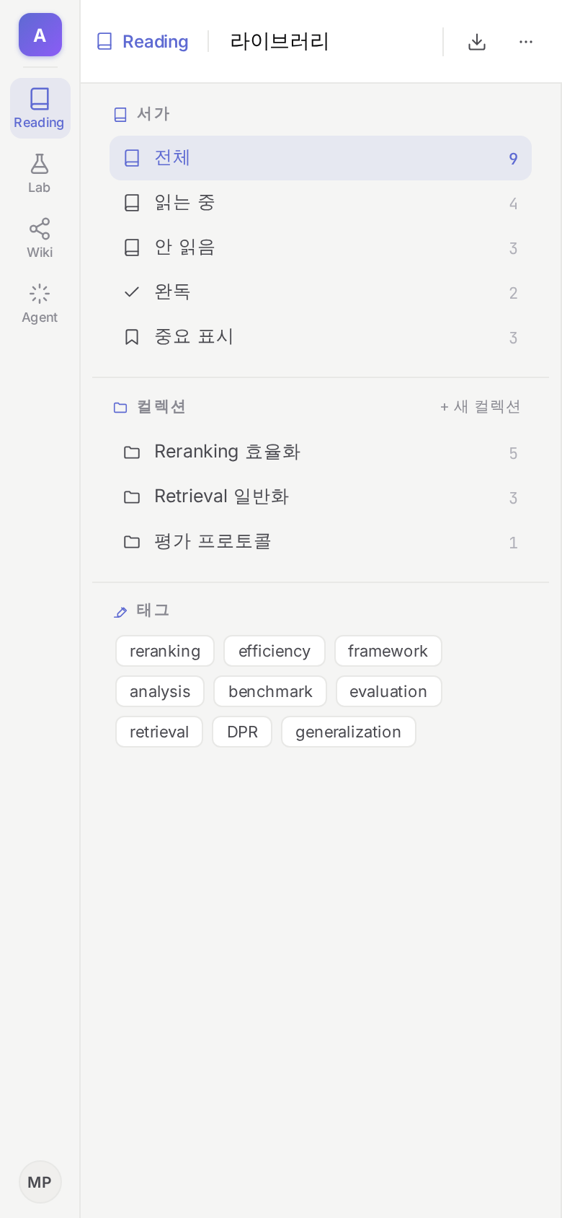Filter by the generalization tag
Screen dimensions: 562x1218
tap(349, 732)
